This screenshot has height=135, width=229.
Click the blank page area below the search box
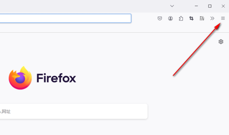(x=97, y=128)
